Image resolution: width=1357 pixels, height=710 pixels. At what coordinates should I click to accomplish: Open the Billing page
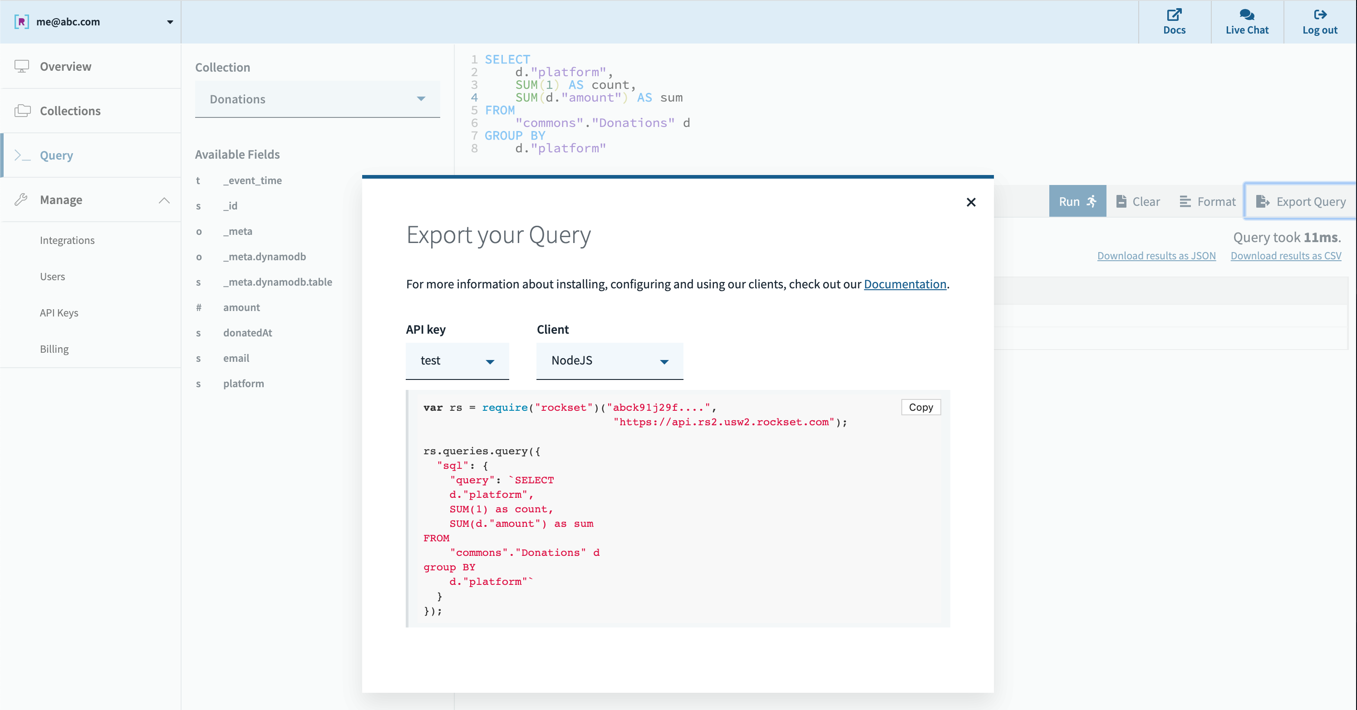click(54, 349)
